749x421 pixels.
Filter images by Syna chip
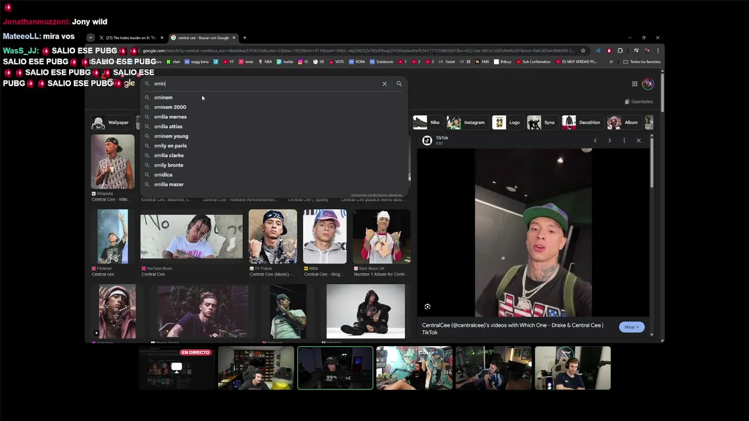[x=542, y=123]
